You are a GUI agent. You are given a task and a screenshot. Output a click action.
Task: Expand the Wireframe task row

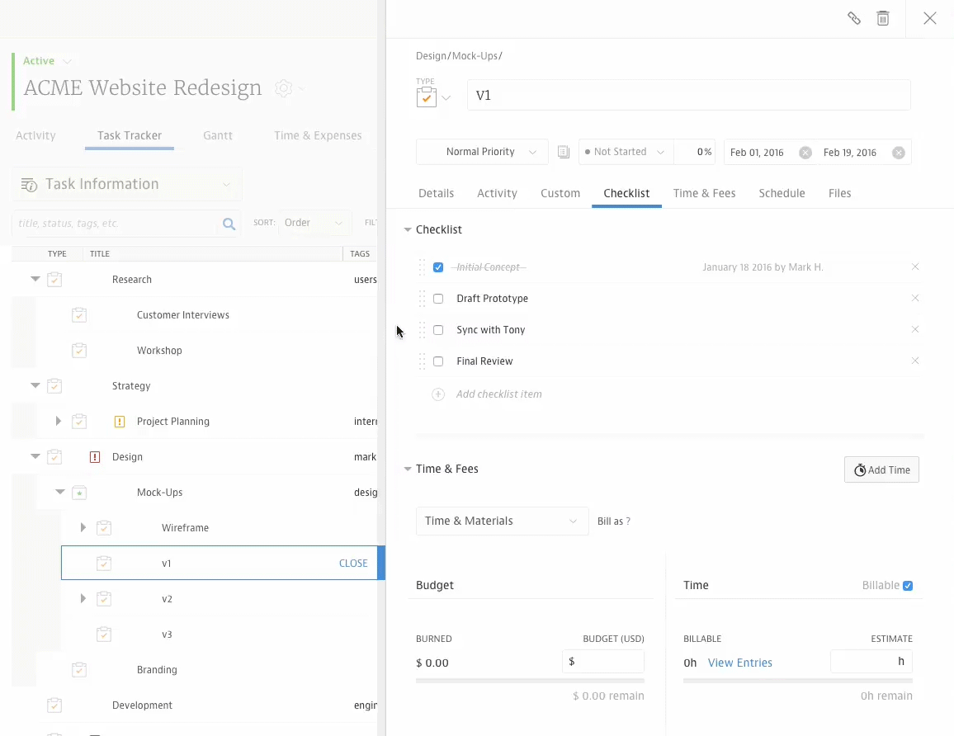(x=83, y=528)
